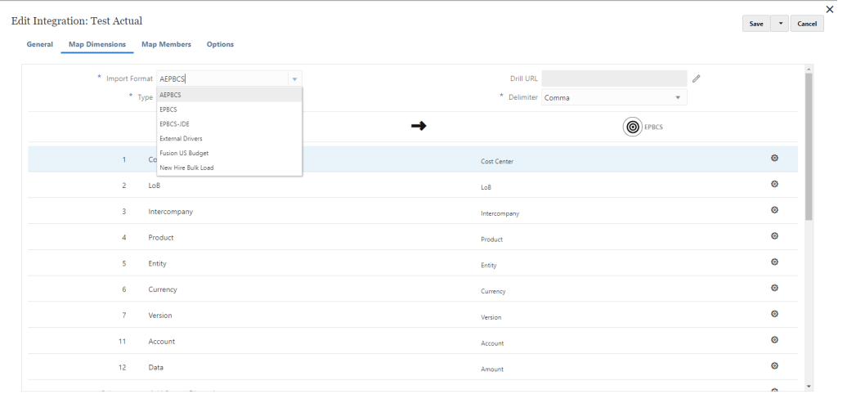847x412 pixels.
Task: Click the gear icon in the Cost Center row
Action: 774,159
